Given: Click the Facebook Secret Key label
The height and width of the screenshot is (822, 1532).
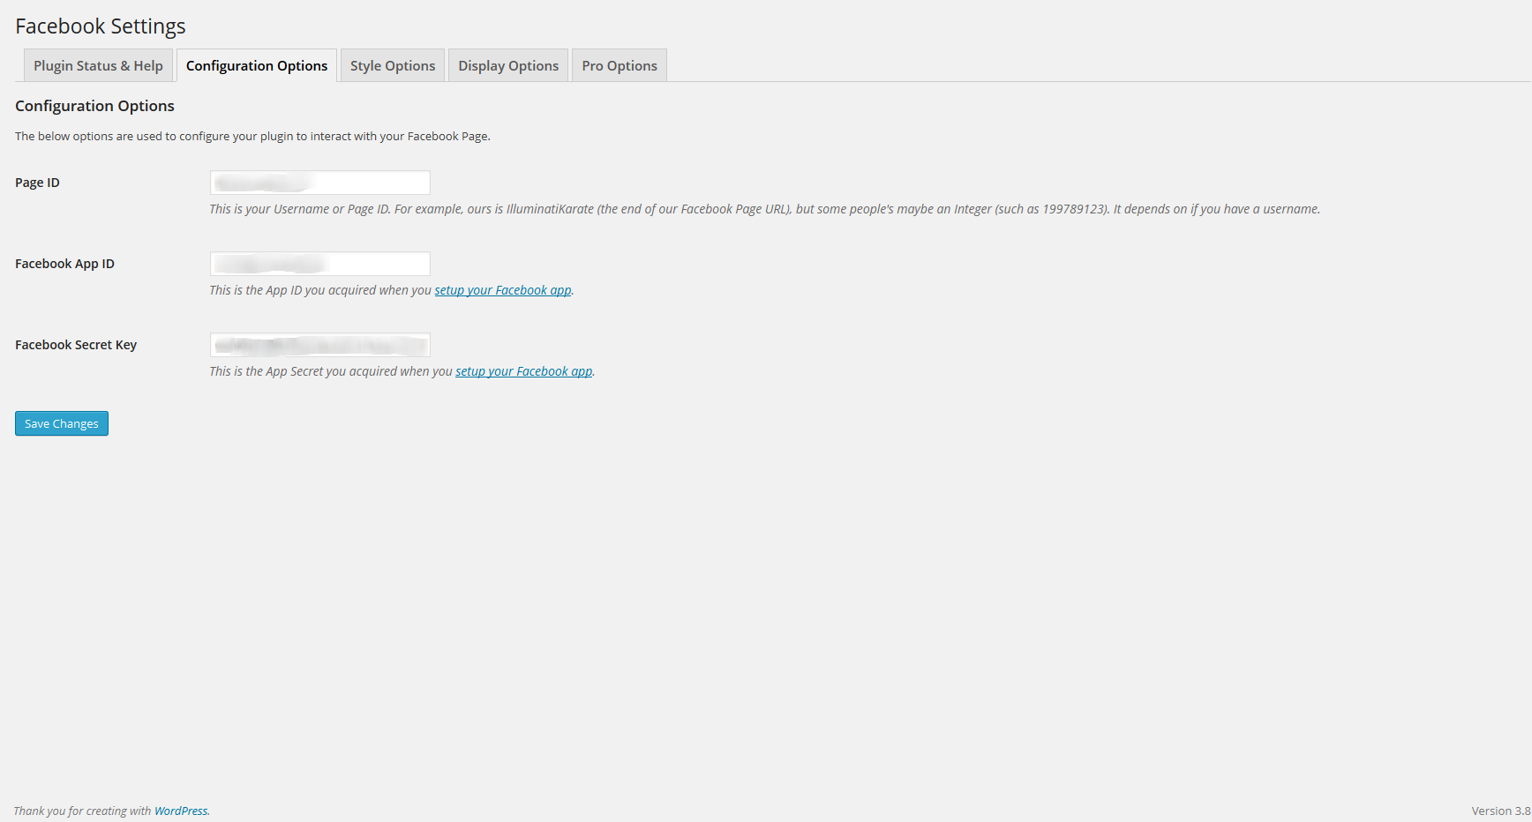Looking at the screenshot, I should point(76,345).
